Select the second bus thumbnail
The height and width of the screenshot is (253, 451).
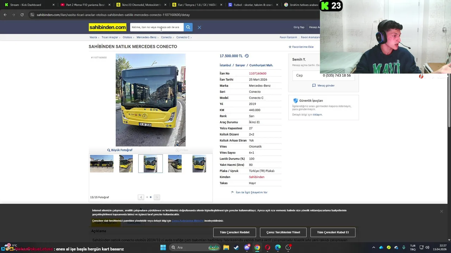click(x=126, y=164)
